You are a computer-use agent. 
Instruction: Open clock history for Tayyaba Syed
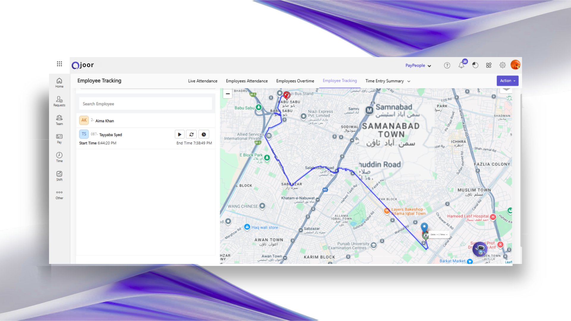[204, 134]
